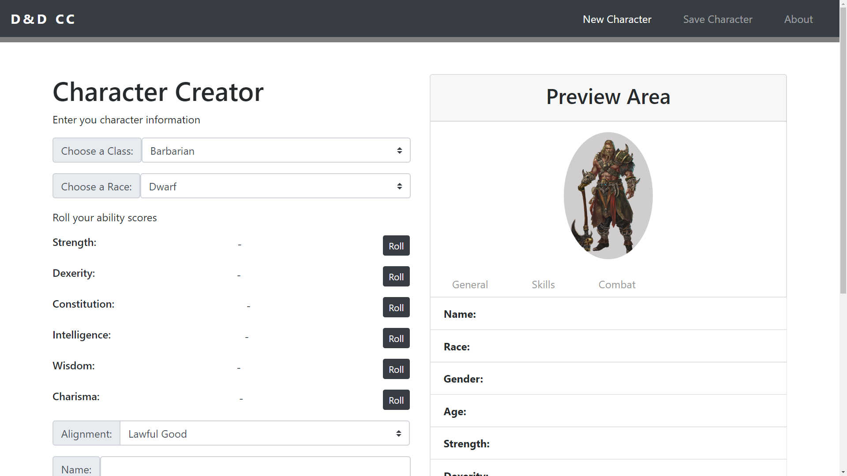Switch to the General preview tab
Screen dimensions: 847x476
(470, 285)
